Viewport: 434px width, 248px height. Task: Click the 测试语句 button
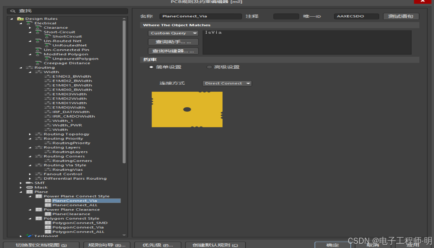401,16
